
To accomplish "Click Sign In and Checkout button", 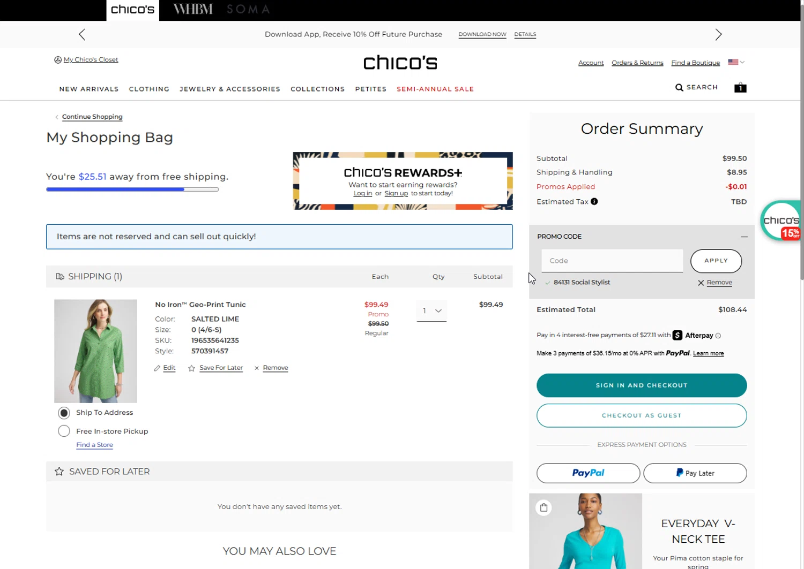I will tap(642, 385).
